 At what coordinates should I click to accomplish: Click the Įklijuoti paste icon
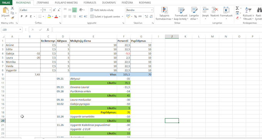pos(5,10)
